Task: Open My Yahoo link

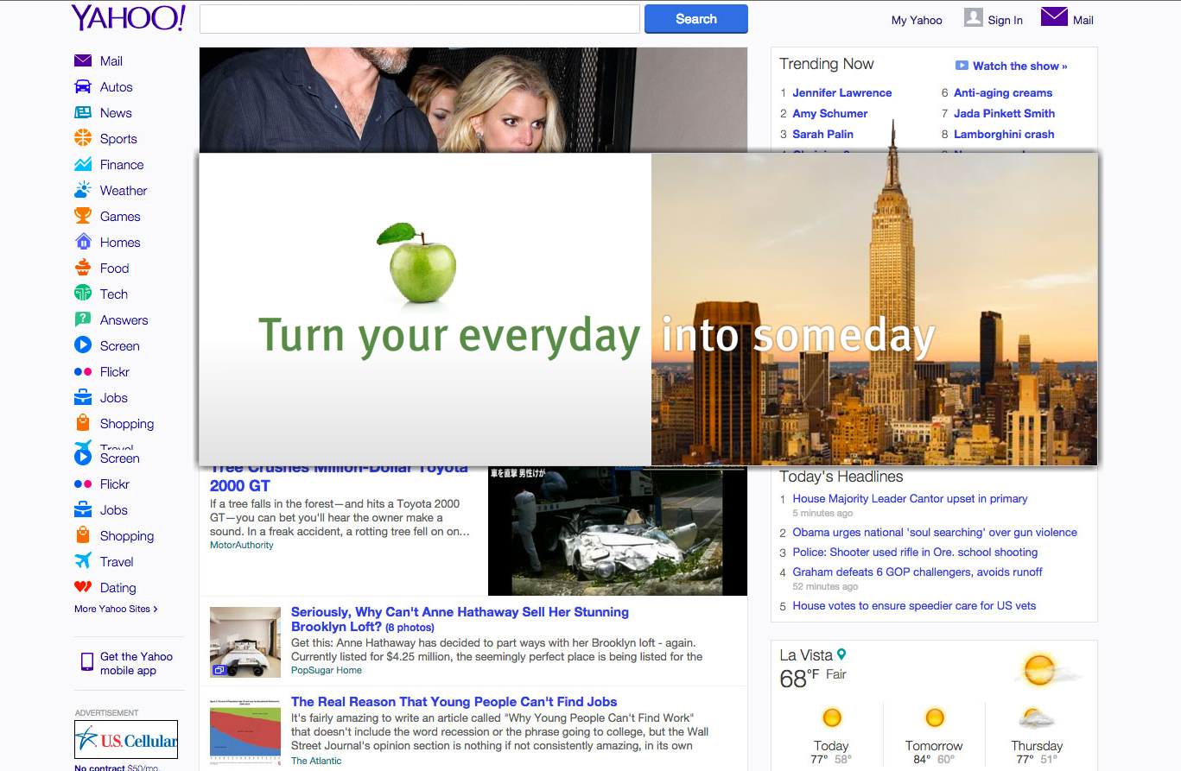Action: [917, 20]
